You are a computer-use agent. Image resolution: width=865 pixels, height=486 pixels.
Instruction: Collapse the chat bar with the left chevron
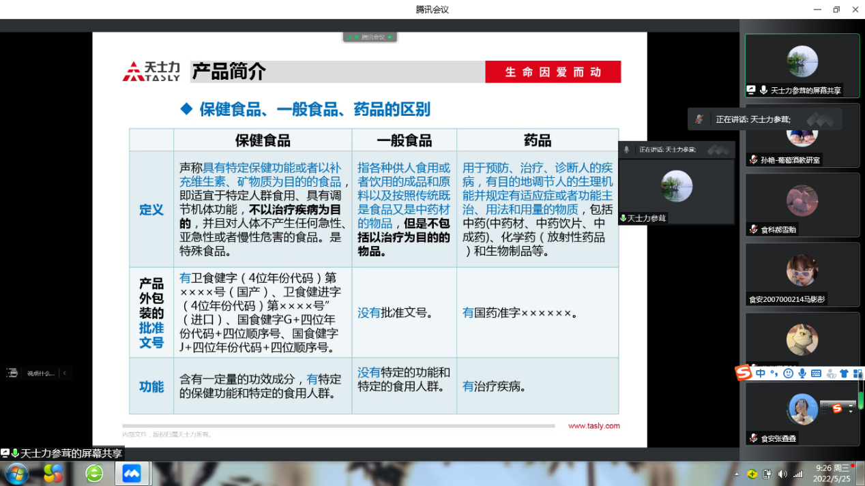coord(65,373)
